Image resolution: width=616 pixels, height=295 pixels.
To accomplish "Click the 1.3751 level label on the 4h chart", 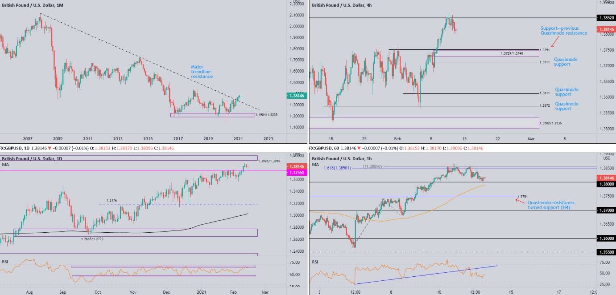I will [545, 50].
